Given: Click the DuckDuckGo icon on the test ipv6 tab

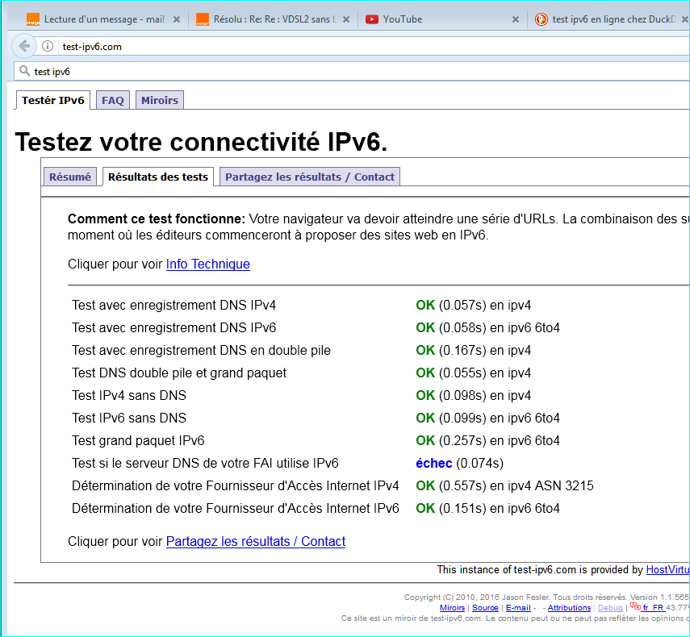Looking at the screenshot, I should pyautogui.click(x=541, y=19).
